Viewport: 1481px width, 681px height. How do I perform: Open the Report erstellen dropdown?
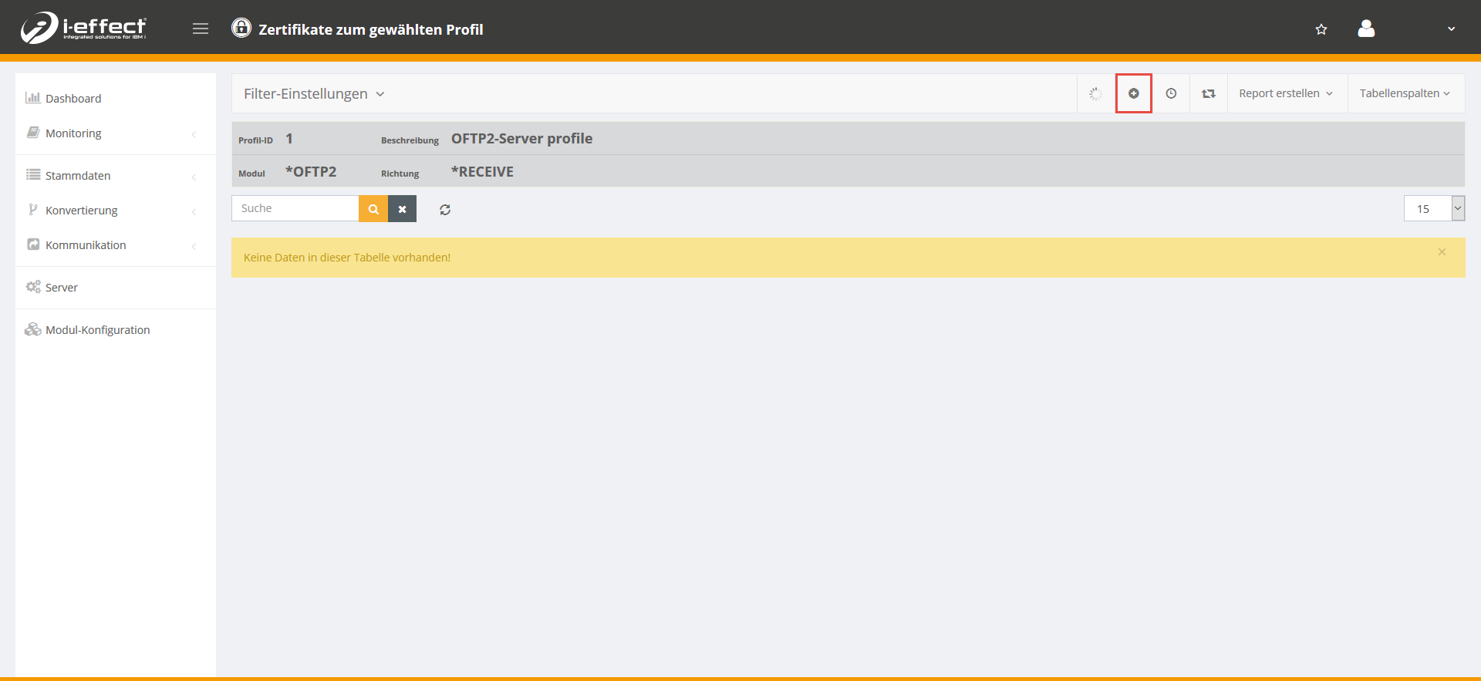pos(1285,93)
